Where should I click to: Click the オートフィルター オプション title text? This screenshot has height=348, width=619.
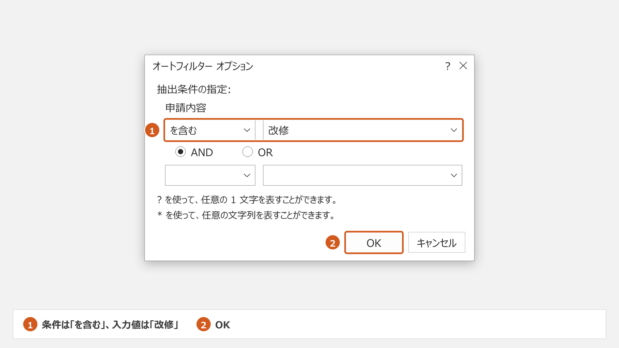point(203,66)
